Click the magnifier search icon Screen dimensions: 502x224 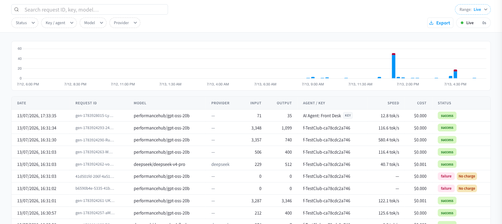16,10
